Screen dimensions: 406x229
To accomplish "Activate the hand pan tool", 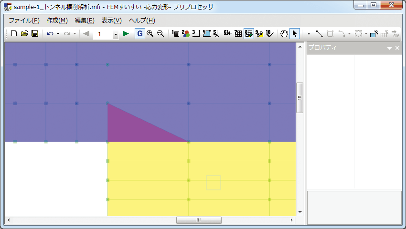I will [284, 34].
